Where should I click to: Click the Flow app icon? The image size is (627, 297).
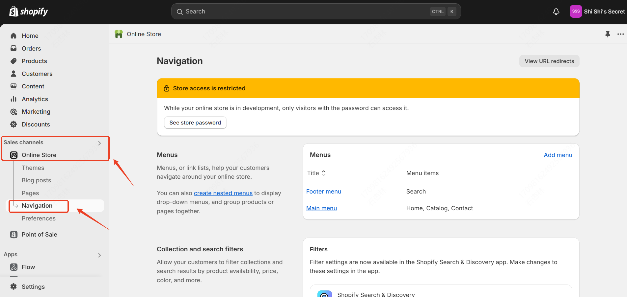[x=14, y=267]
